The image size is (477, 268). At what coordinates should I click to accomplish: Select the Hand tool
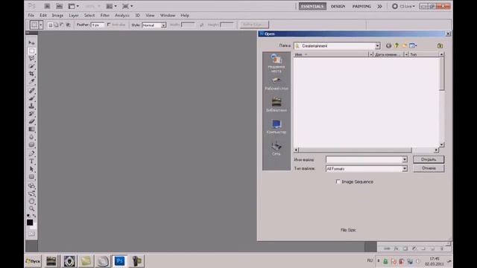(31, 201)
